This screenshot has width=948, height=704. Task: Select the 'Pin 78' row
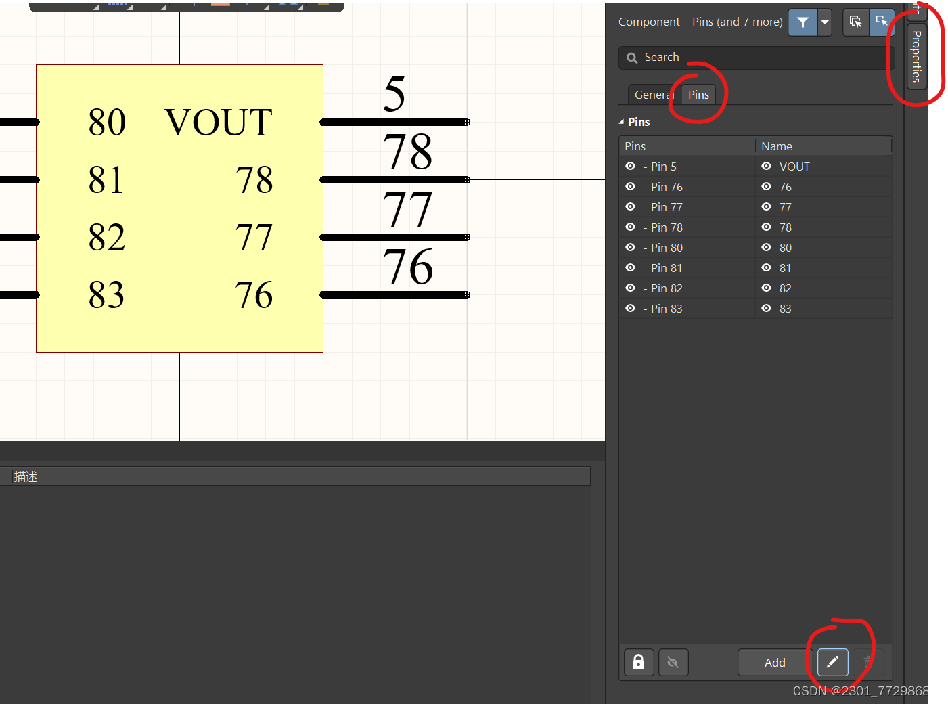[756, 227]
